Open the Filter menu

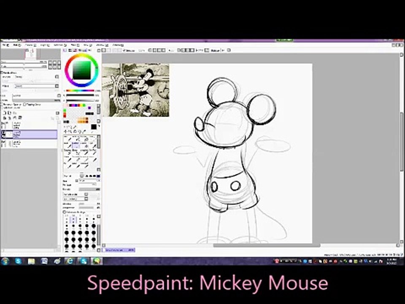75,45
